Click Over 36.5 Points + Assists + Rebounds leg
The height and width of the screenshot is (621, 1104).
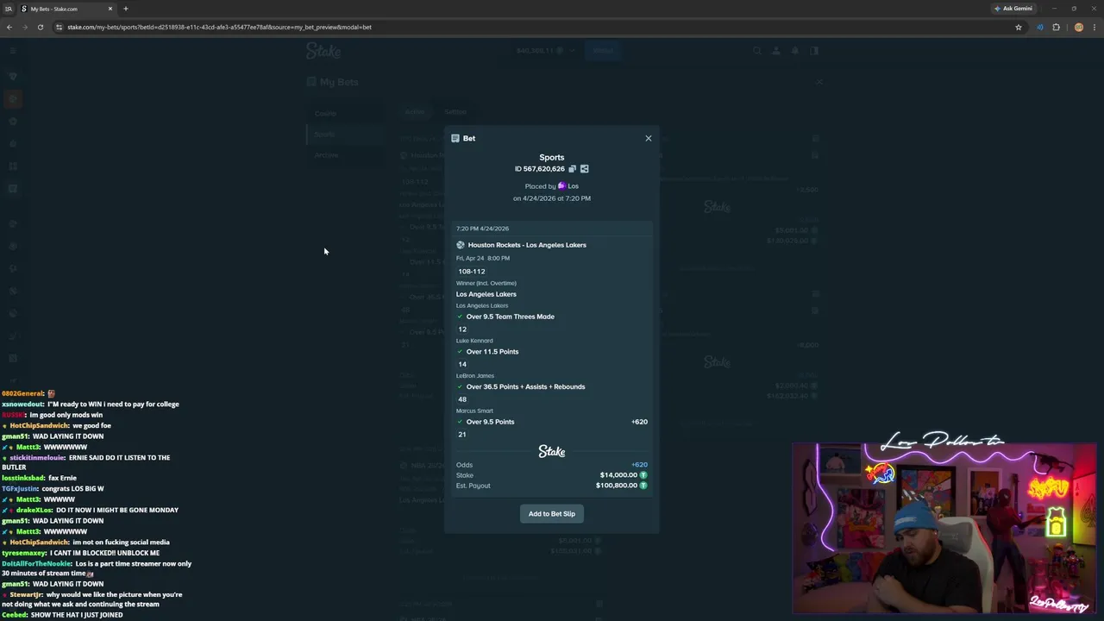click(x=525, y=387)
